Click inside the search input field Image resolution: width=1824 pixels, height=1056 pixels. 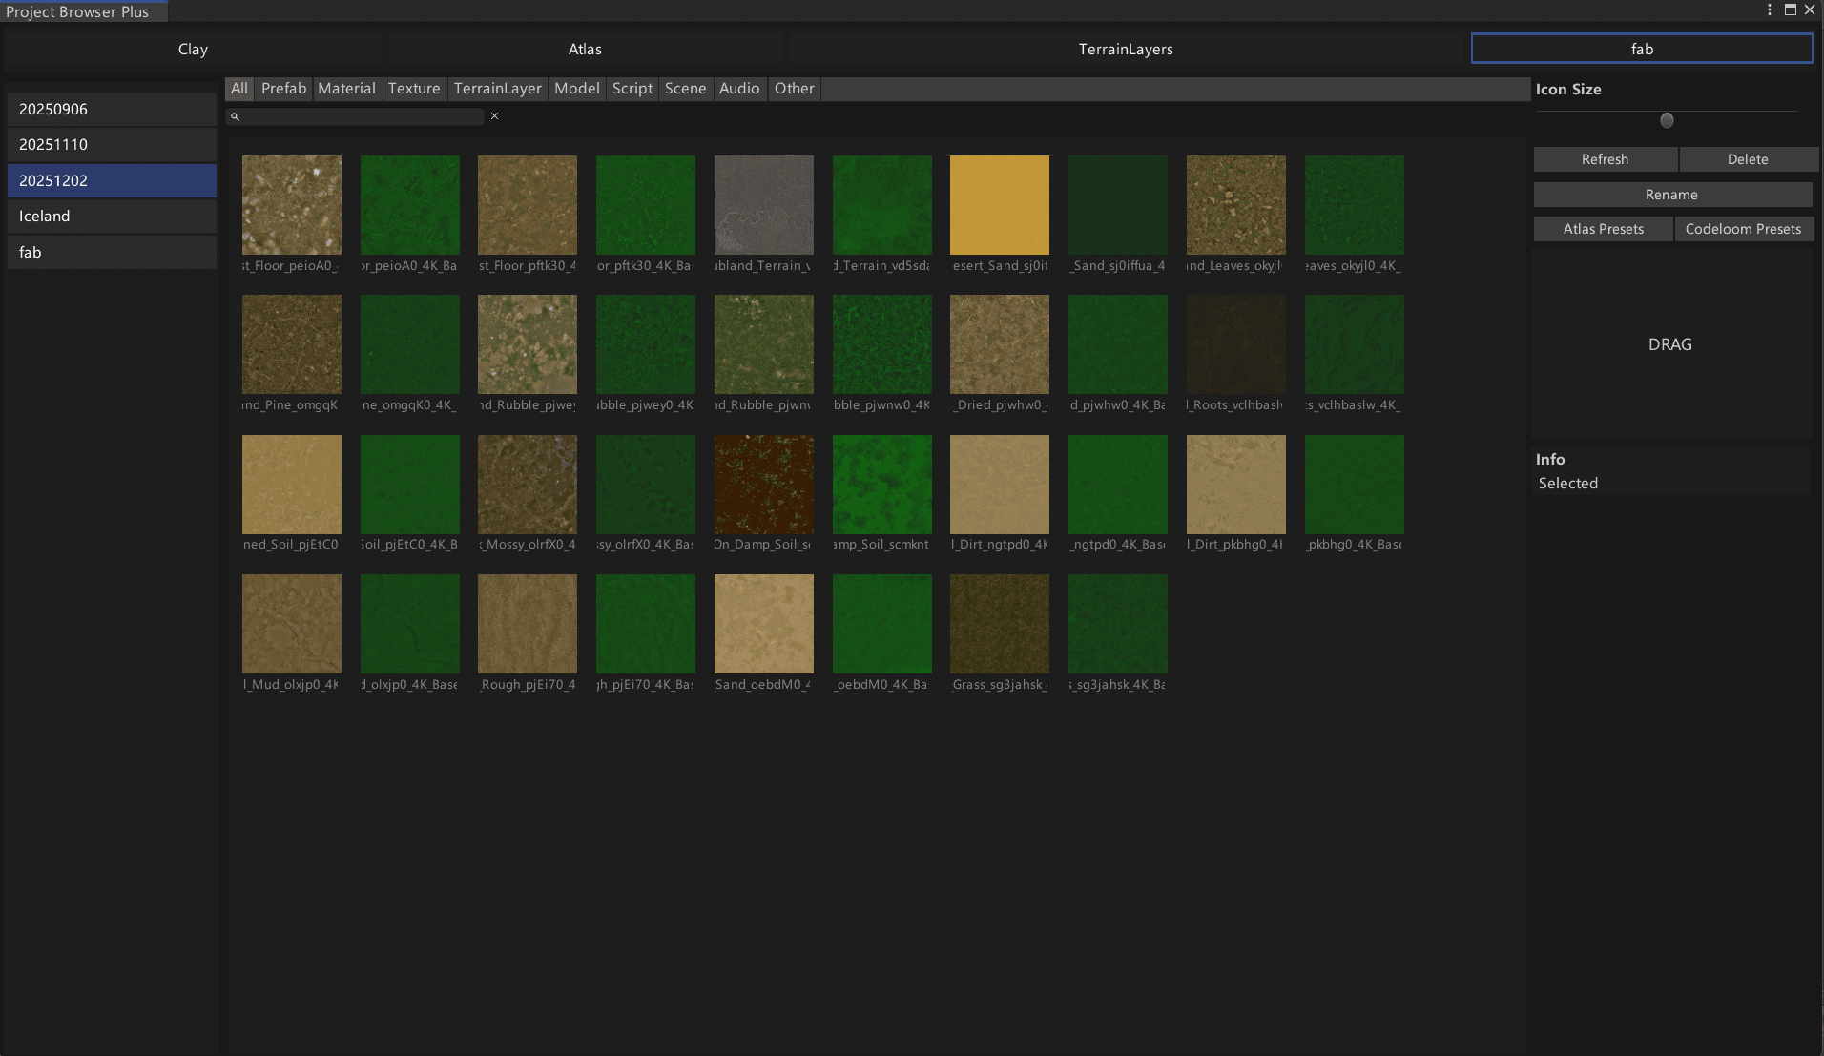point(363,116)
